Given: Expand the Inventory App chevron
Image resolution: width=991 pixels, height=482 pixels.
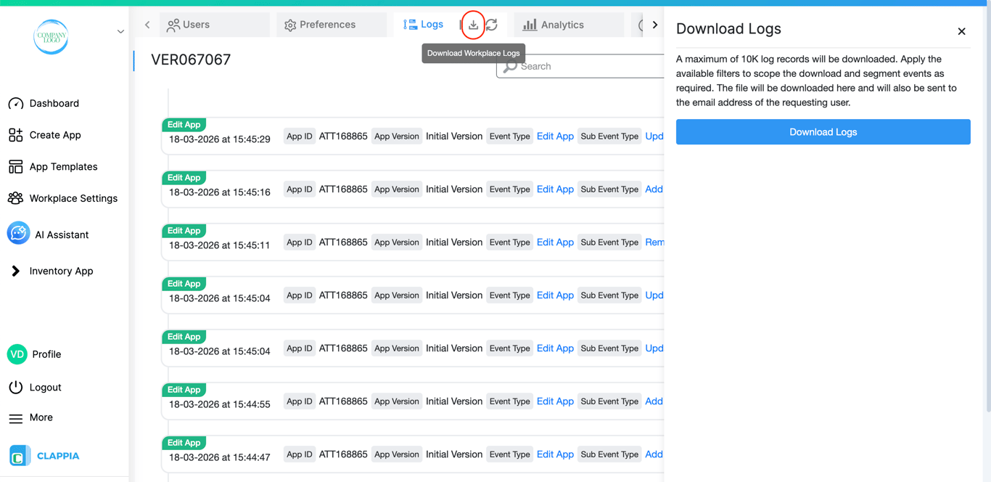Looking at the screenshot, I should tap(15, 271).
